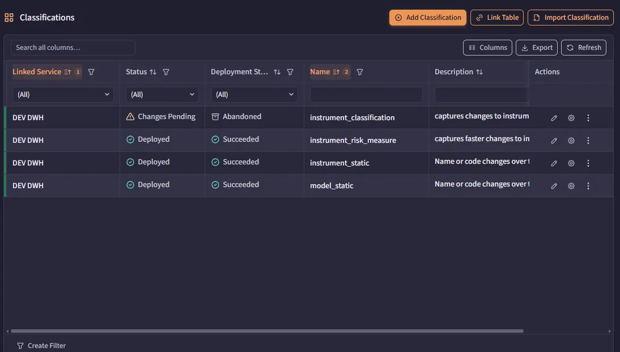The width and height of the screenshot is (620, 352).
Task: Expand Linked Service (All) filter dropdown
Action: click(63, 95)
